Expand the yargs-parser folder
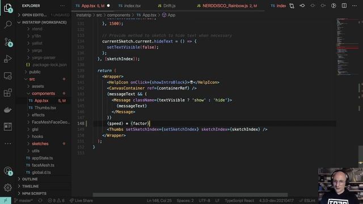Screen dimensions: 363x204 44,58
